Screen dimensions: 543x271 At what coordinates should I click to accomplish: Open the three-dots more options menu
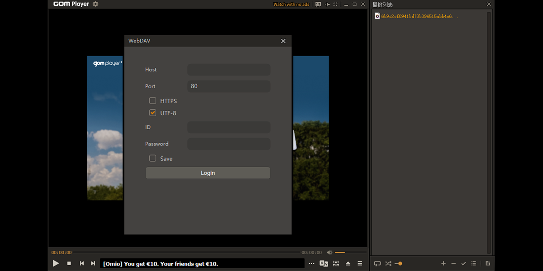pos(311,263)
